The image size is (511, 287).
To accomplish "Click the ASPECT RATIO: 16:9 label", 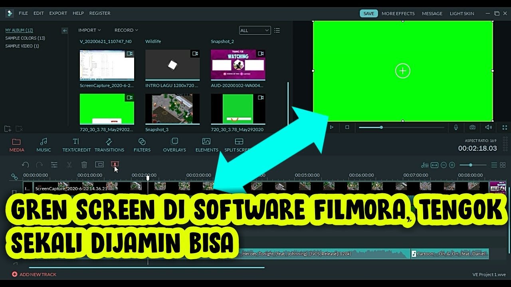I will click(481, 141).
